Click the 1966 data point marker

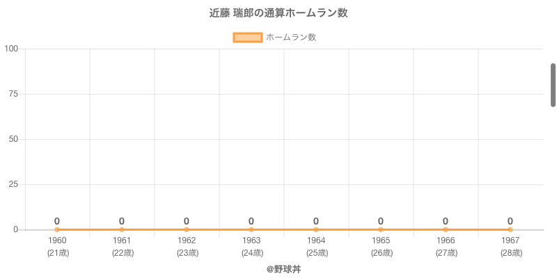[x=446, y=229]
